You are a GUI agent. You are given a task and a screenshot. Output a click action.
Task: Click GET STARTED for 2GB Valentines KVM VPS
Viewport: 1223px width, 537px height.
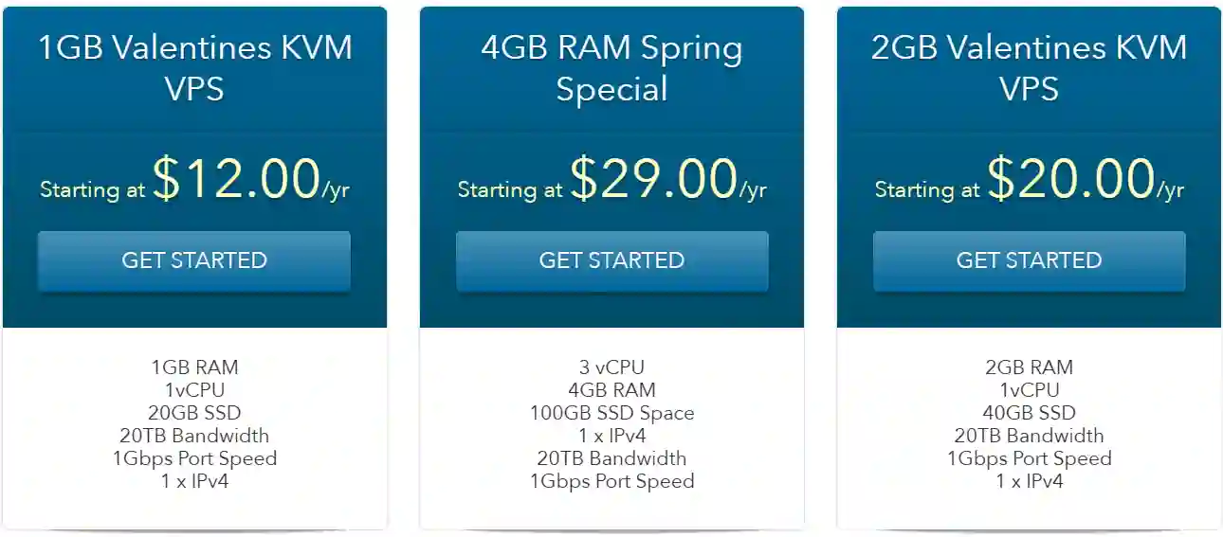[x=1029, y=260]
